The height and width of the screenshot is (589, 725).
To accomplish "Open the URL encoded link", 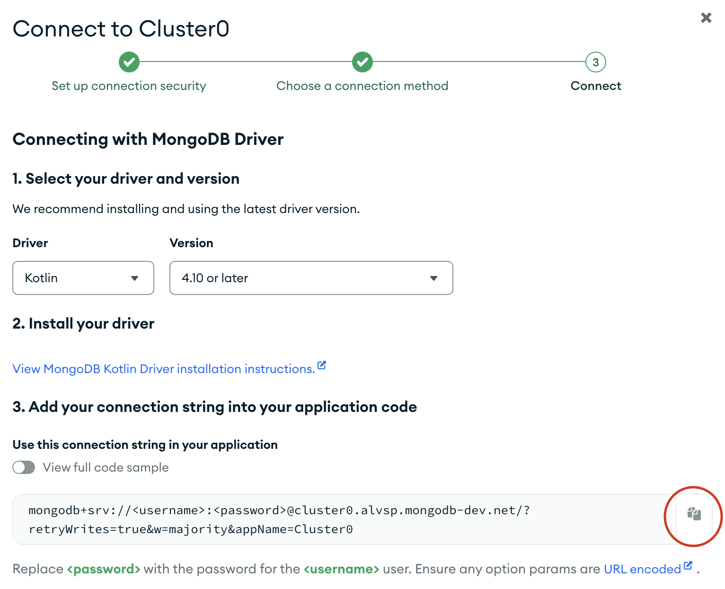I will coord(642,569).
